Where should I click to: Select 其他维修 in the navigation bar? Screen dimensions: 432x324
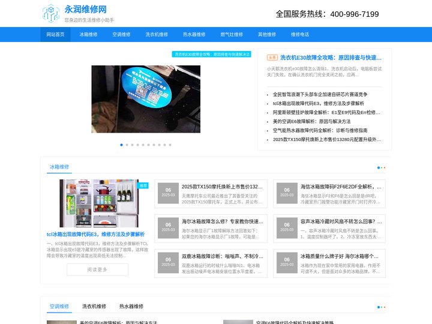click(x=267, y=34)
